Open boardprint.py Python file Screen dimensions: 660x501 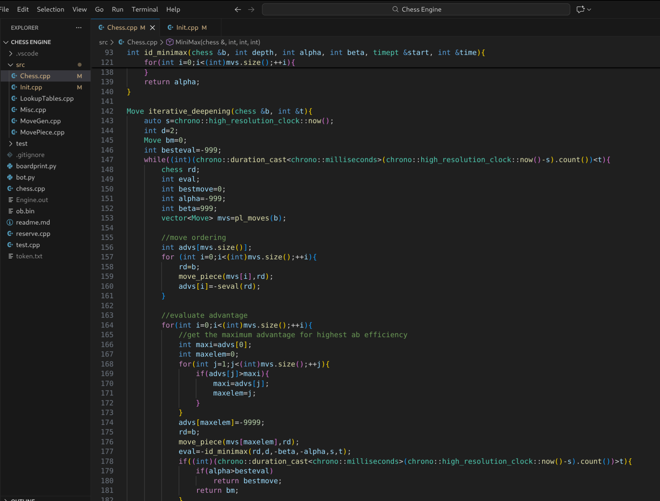(x=36, y=166)
